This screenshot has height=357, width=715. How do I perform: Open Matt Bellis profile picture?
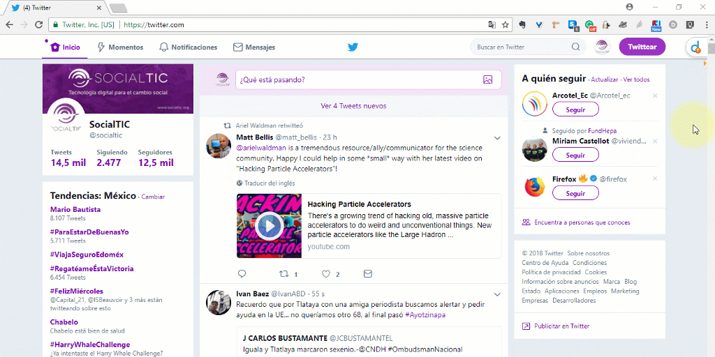tap(219, 146)
